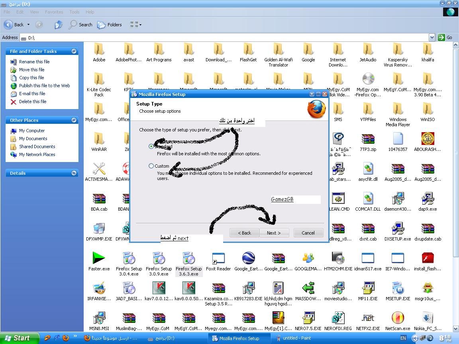Collapse the File and Folder Tasks panel

pos(74,51)
